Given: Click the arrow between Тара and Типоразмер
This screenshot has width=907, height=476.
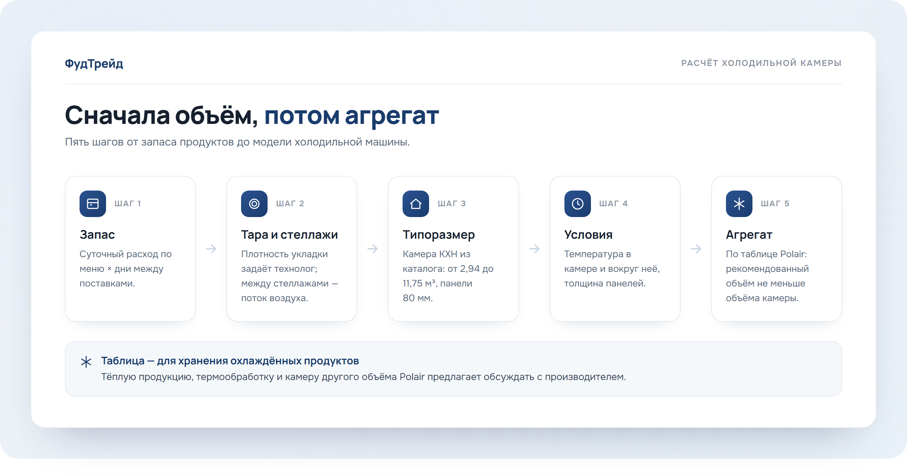Looking at the screenshot, I should click(373, 249).
